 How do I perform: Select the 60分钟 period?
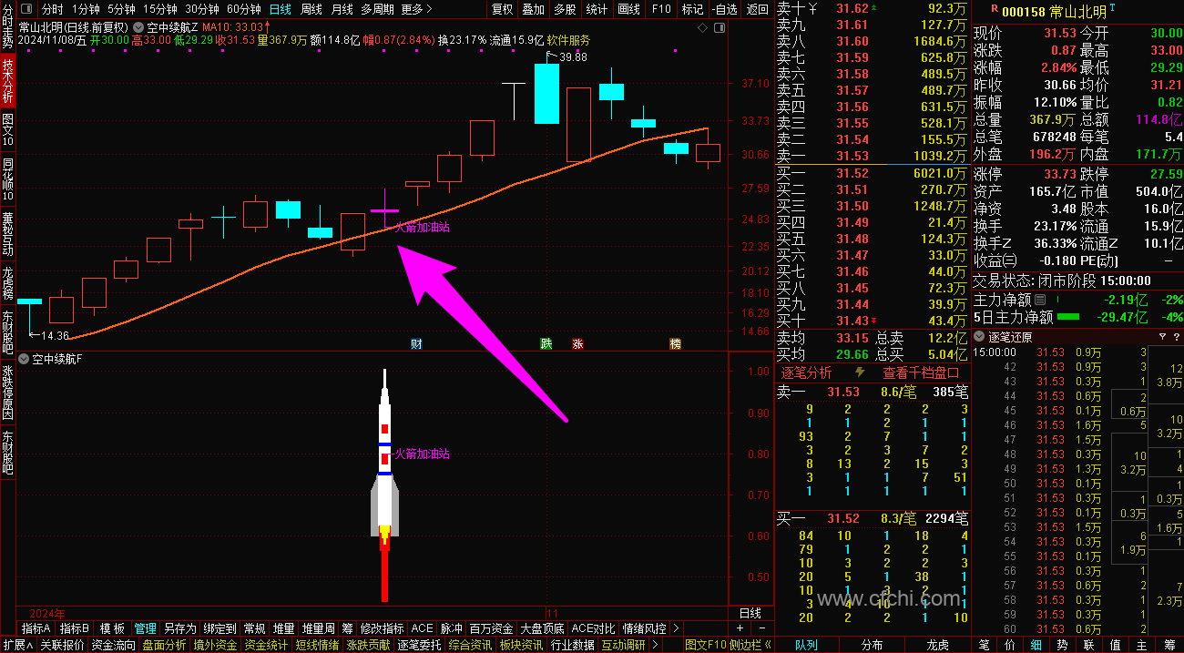[244, 9]
